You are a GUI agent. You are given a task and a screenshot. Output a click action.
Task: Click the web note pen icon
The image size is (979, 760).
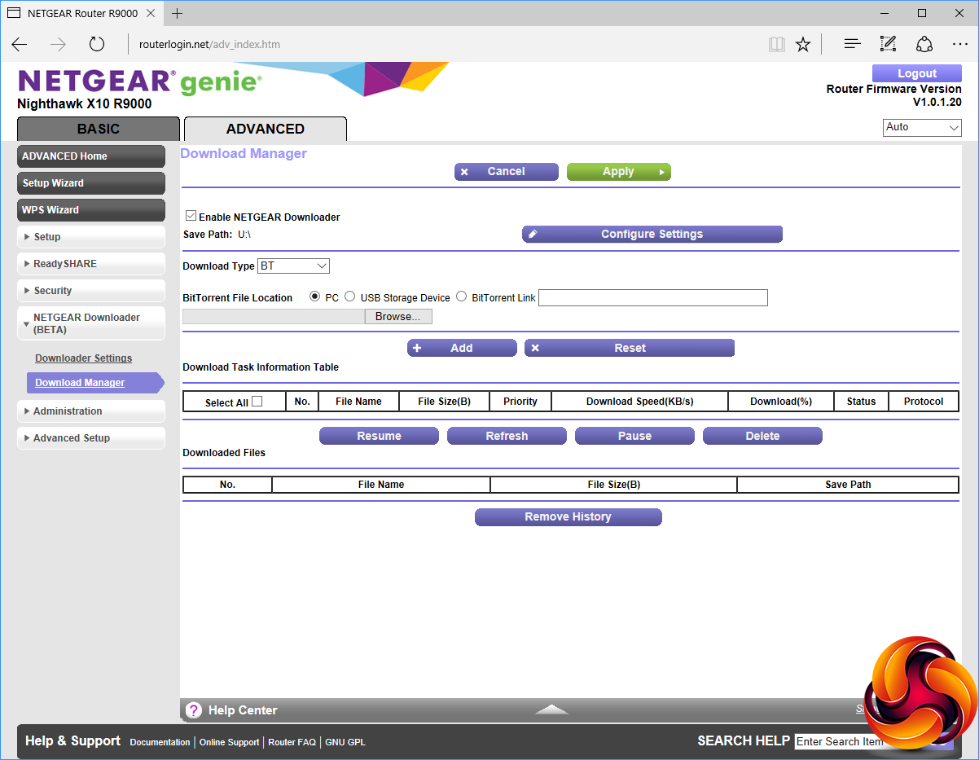888,44
